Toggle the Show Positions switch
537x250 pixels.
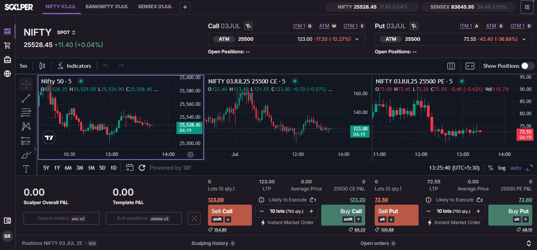pos(528,66)
